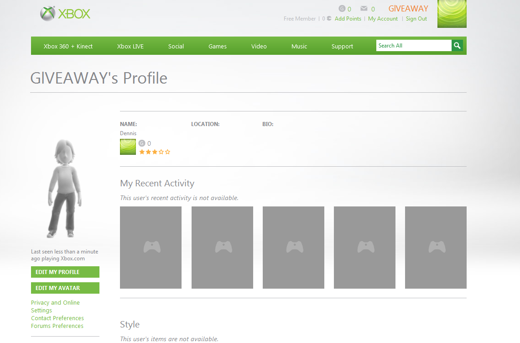The width and height of the screenshot is (520, 343).
Task: Click the small gamerpic under the name Dennis
Action: click(x=128, y=147)
